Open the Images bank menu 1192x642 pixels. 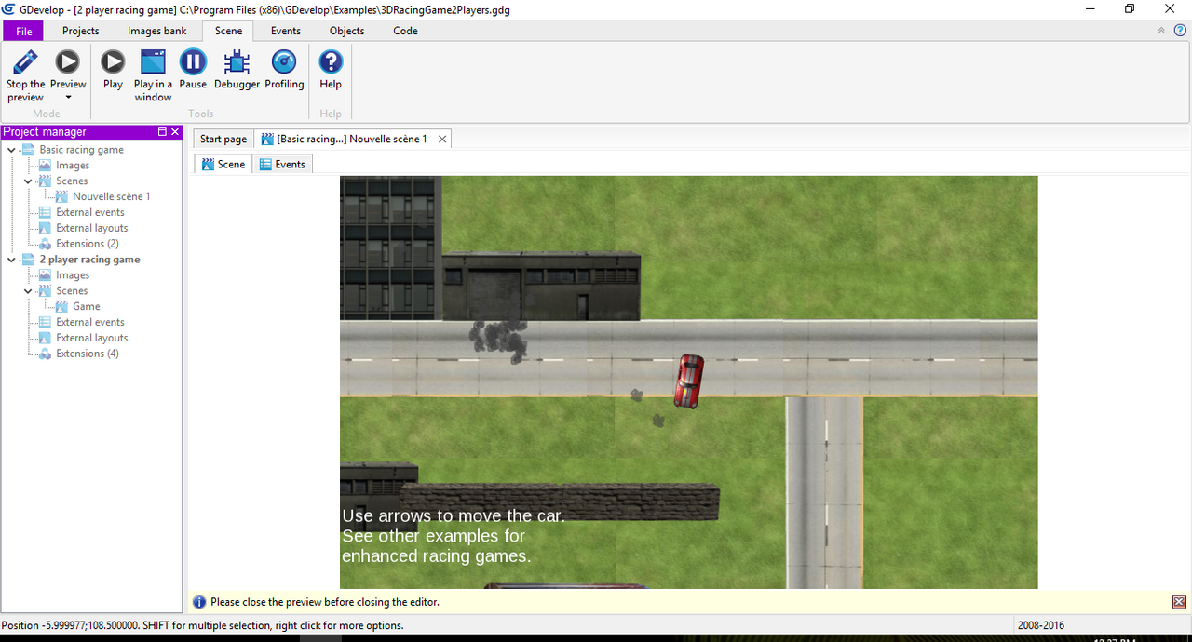156,31
